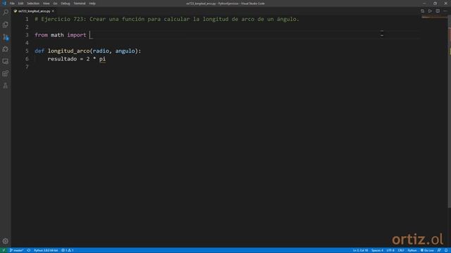Close the ex723_longitud_arco.py tab

coord(54,11)
